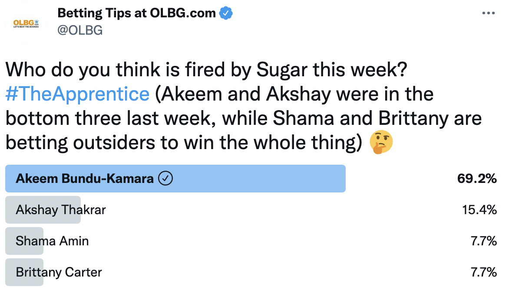Click the 69.2% result percentage
509x293 pixels.
tap(477, 179)
